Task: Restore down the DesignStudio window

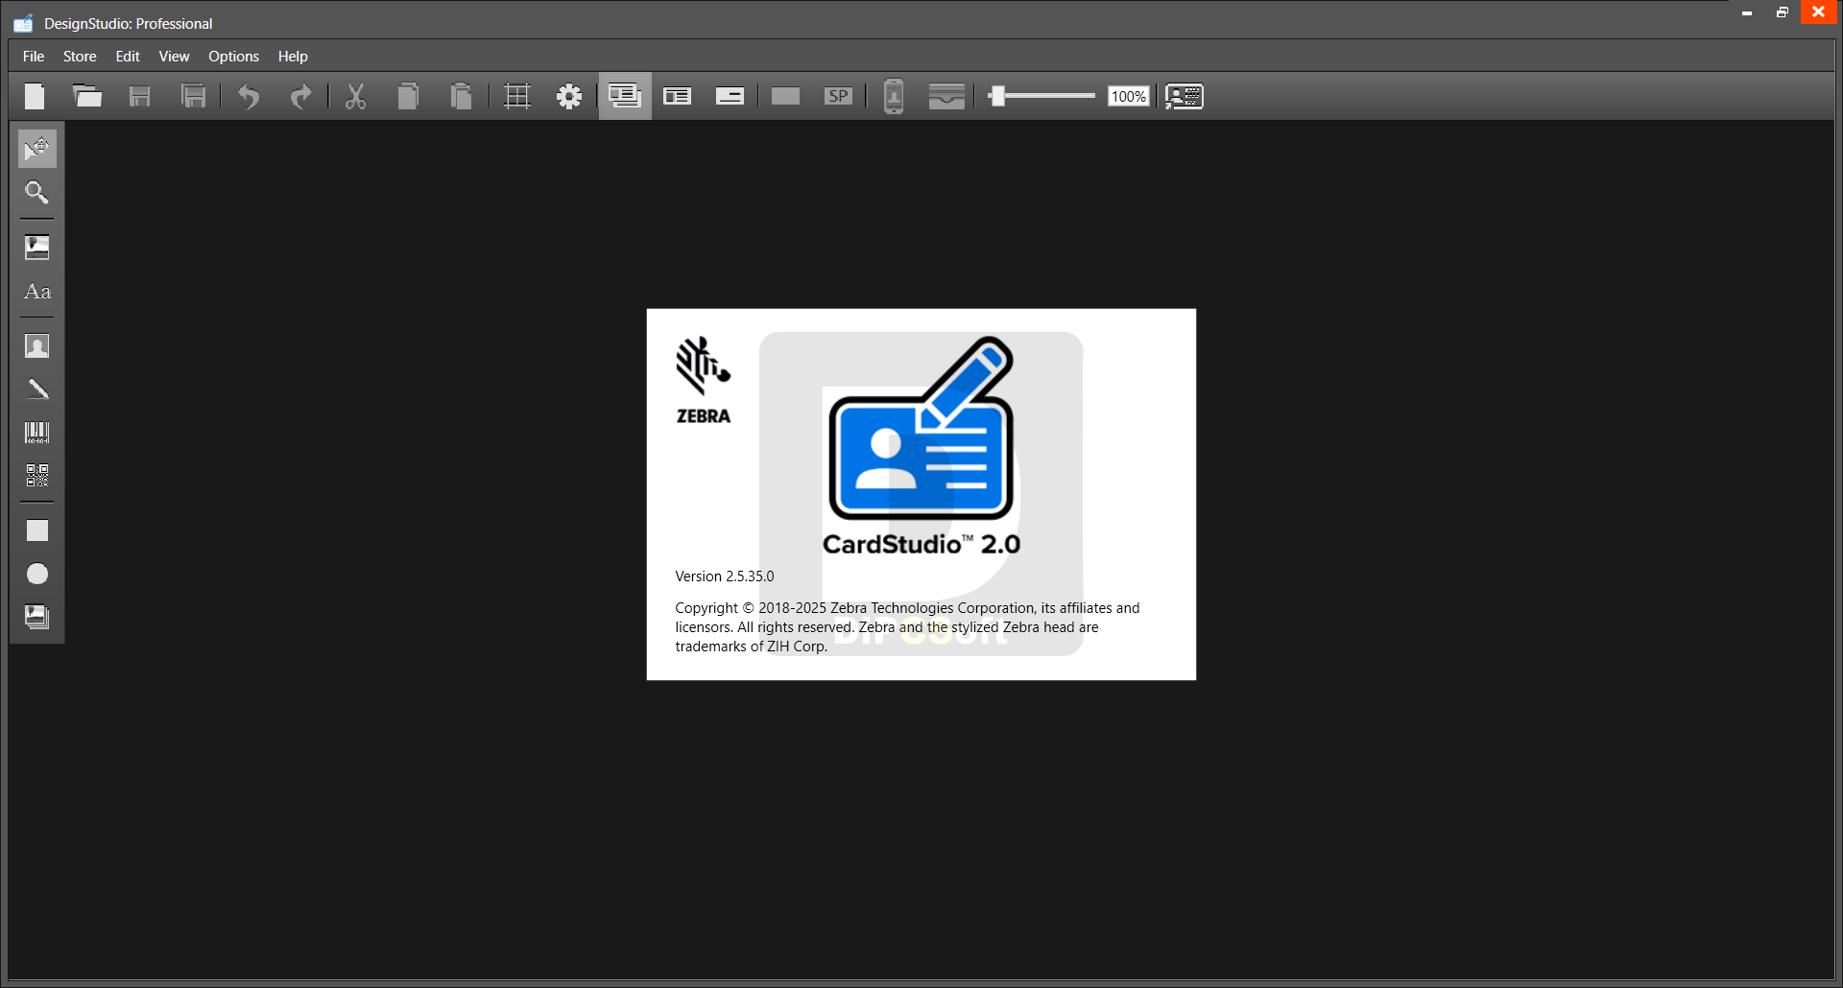Action: pyautogui.click(x=1783, y=12)
